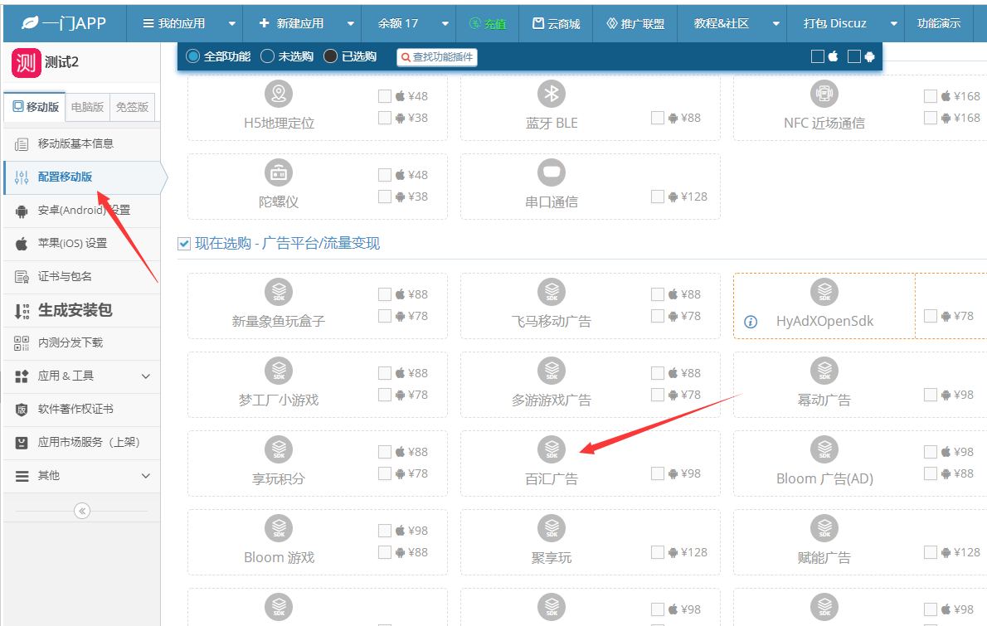This screenshot has width=987, height=626.
Task: Click the NFC 近场通信 icon
Action: tap(824, 94)
